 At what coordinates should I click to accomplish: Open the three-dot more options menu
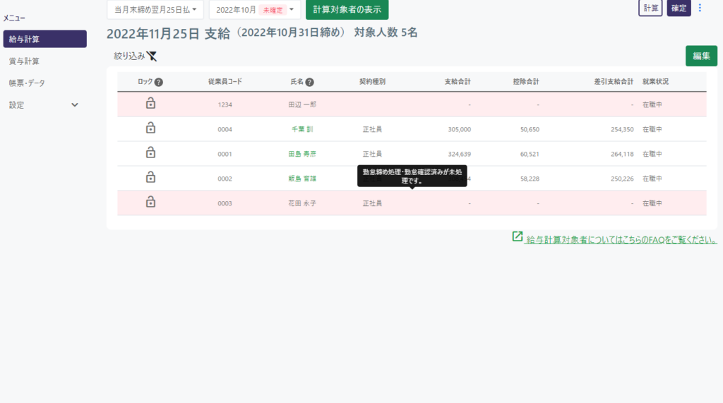(700, 8)
